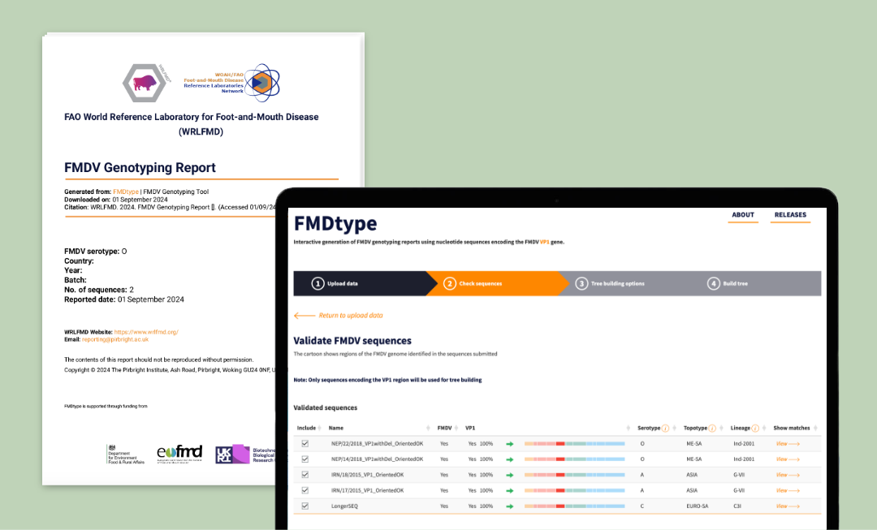Click the step 3 circle for Tree building options
The width and height of the screenshot is (877, 530).
click(x=581, y=283)
